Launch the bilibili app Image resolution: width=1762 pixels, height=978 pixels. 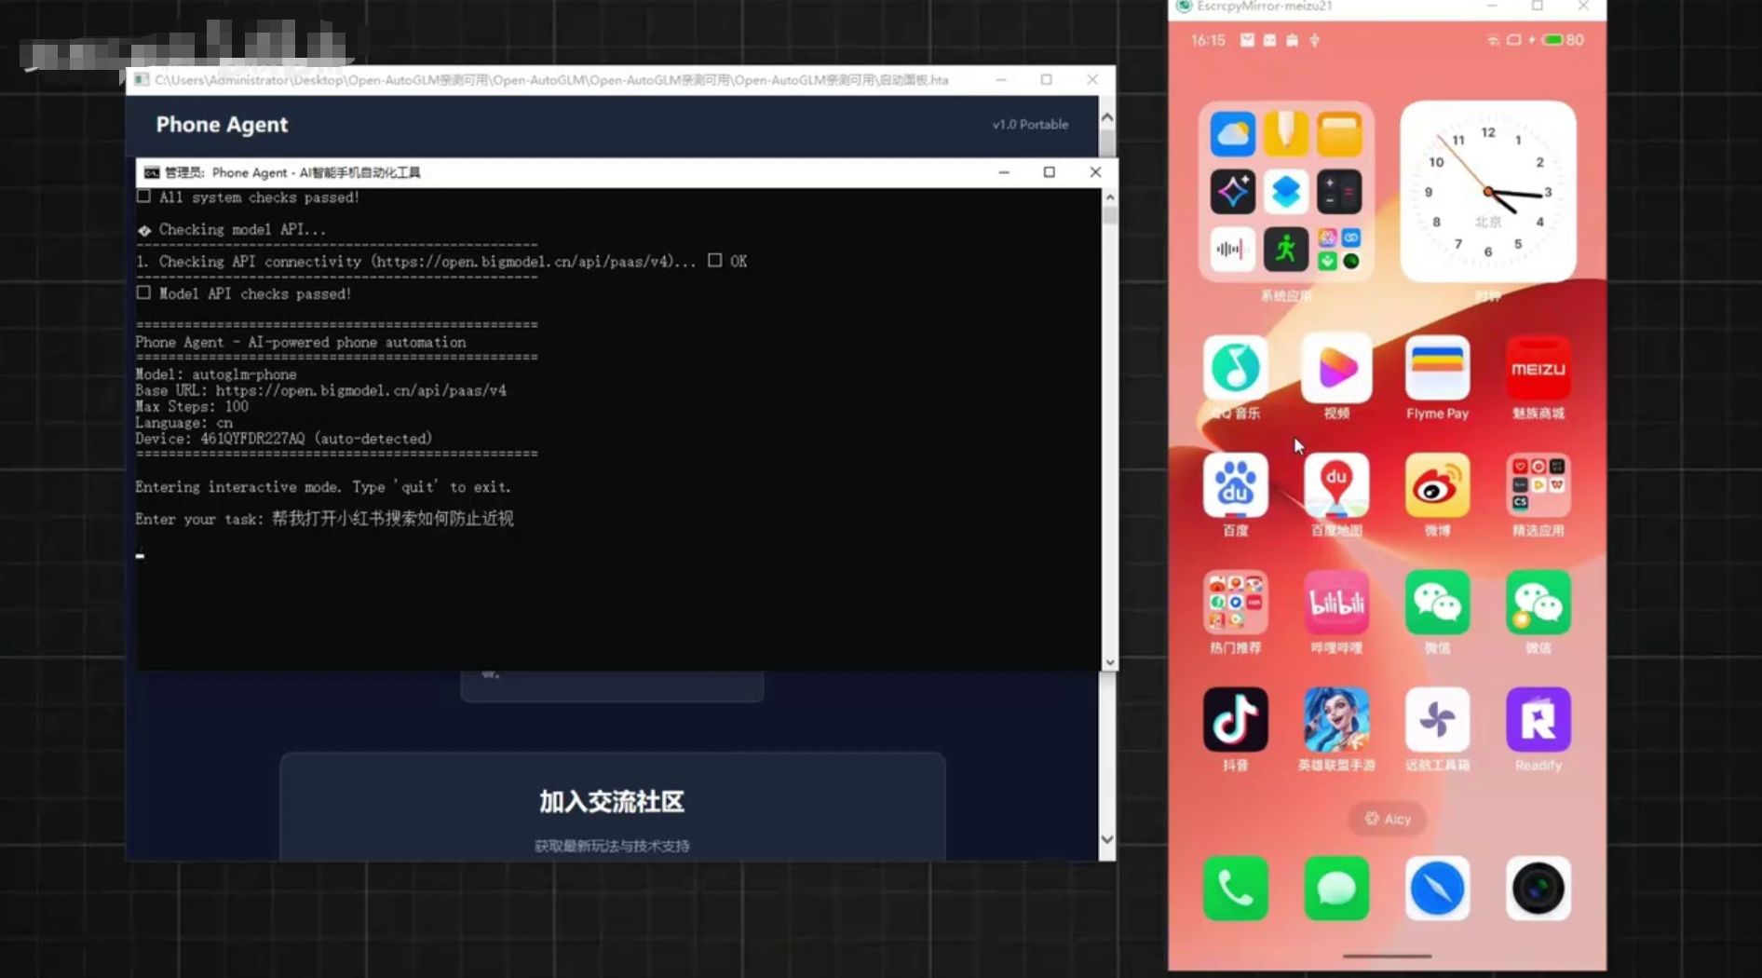pyautogui.click(x=1336, y=603)
